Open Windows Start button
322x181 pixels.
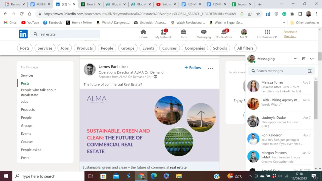tap(6, 176)
